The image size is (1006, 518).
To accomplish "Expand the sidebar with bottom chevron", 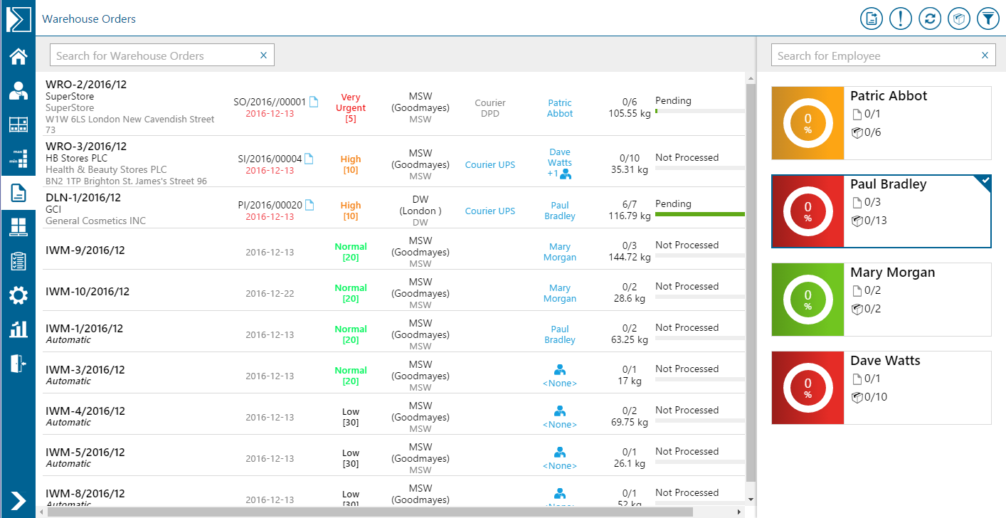I will click(18, 500).
